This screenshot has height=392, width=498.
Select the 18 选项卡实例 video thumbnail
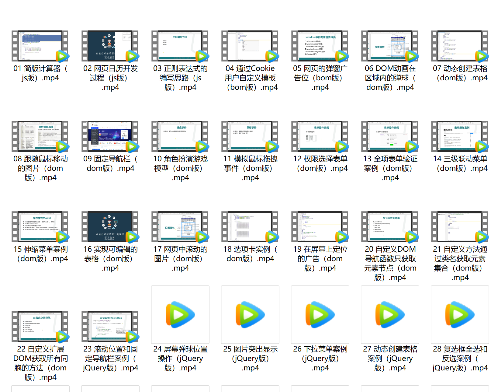[250, 227]
